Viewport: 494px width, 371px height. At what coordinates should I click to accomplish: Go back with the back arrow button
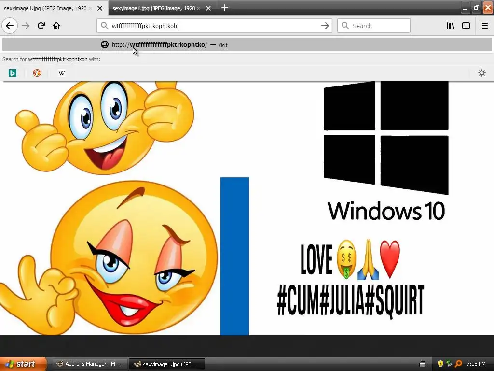10,26
